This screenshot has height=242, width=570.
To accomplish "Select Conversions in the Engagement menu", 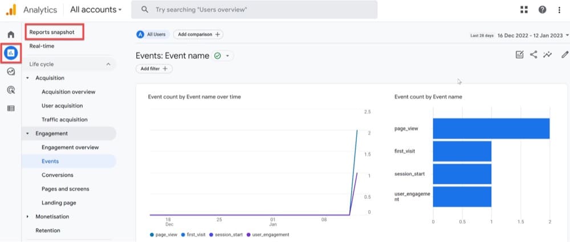I will coord(58,175).
